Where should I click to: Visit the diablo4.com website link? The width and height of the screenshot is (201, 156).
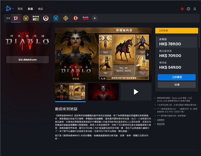[27, 59]
